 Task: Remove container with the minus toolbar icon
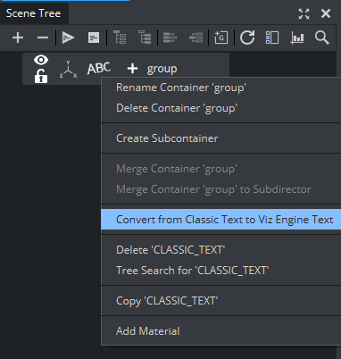tap(43, 38)
